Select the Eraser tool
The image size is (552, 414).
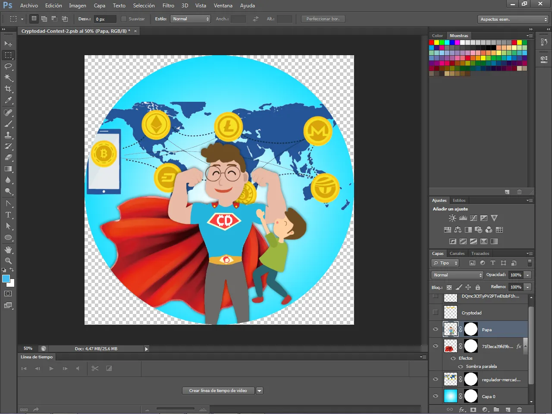coord(8,157)
